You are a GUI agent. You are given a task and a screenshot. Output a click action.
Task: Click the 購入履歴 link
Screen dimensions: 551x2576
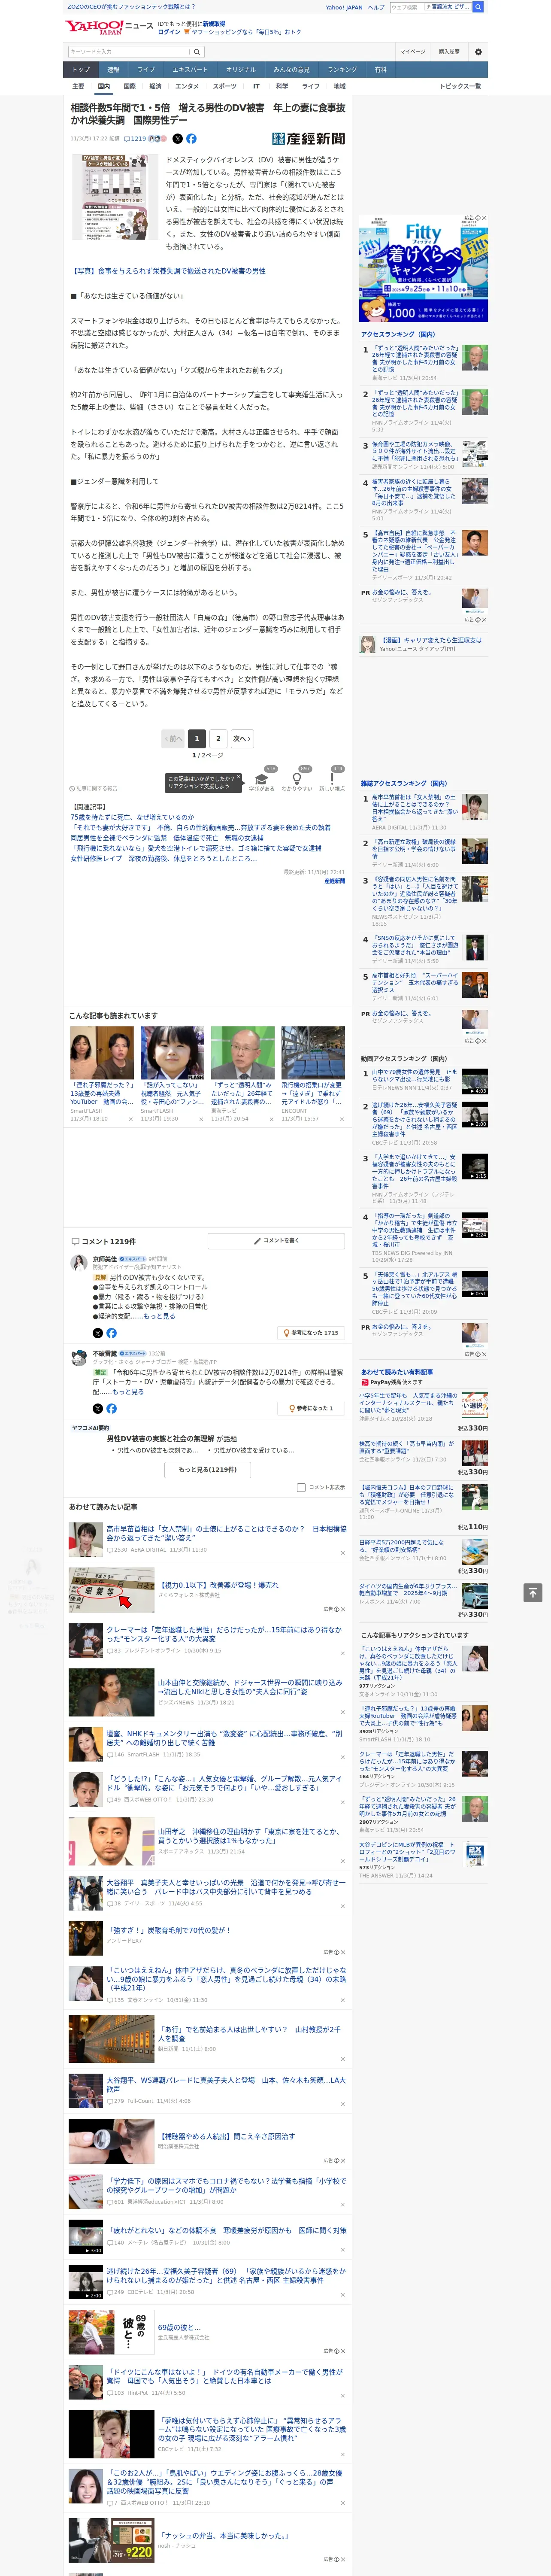pos(449,52)
